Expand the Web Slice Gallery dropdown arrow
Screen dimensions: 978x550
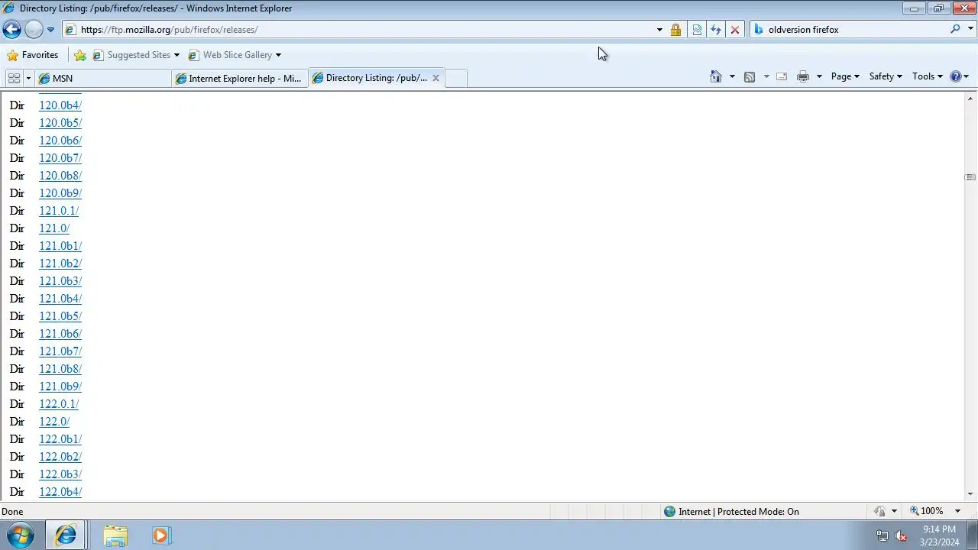(x=278, y=55)
